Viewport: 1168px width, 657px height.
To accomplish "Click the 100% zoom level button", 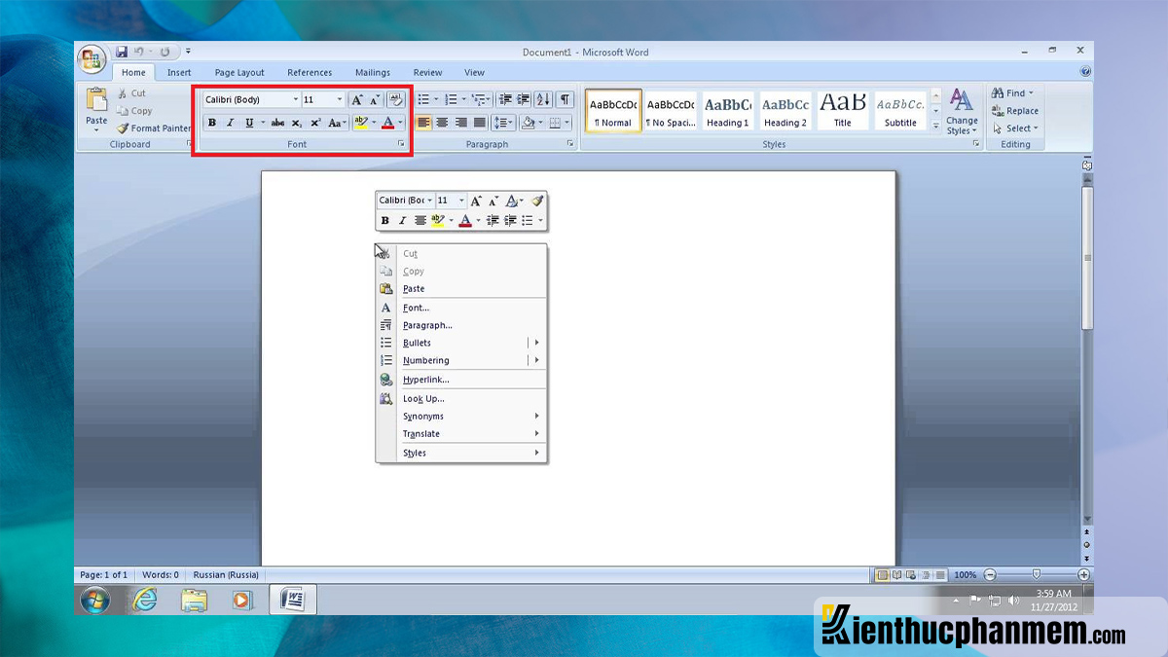I will tap(965, 575).
